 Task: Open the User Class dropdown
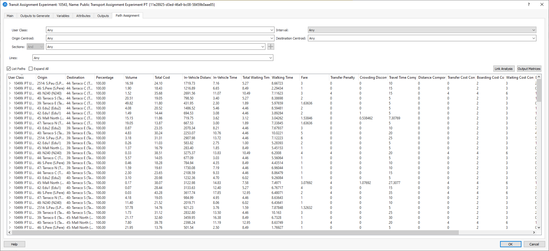160,30
